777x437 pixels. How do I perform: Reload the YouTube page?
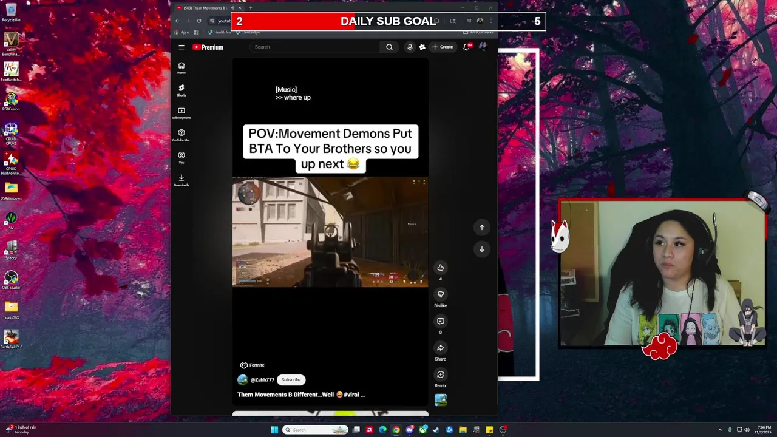(199, 21)
